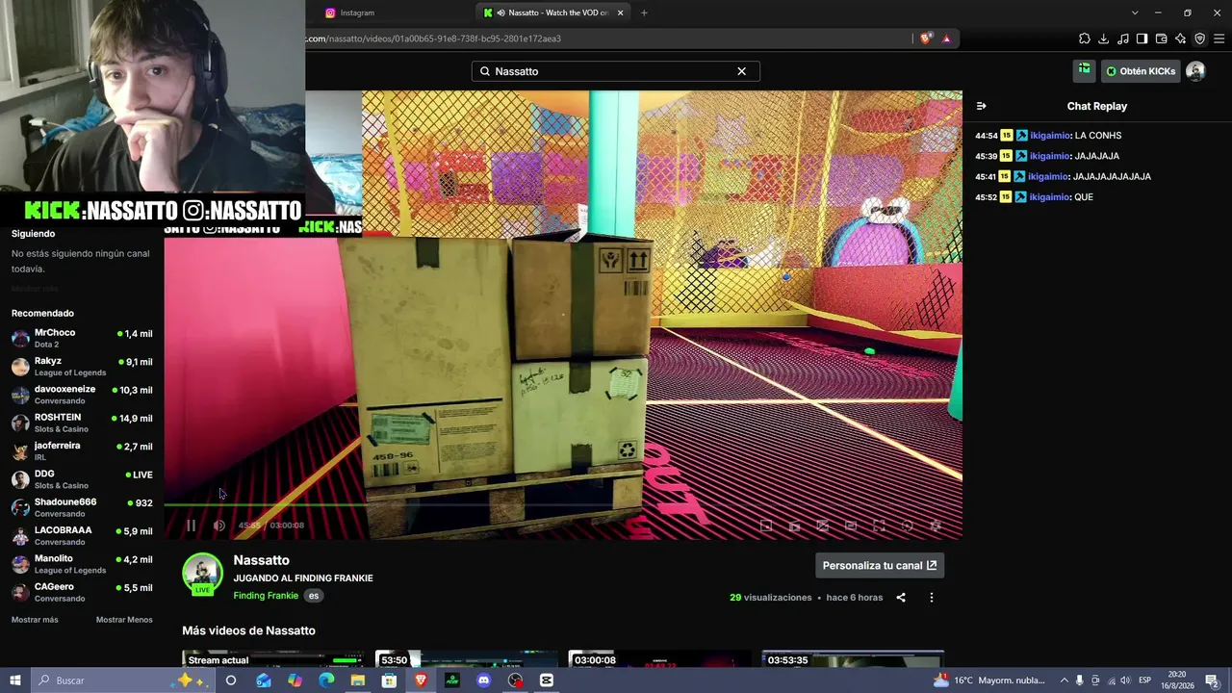Viewport: 1232px width, 693px height.
Task: Open the 53:50 video thumbnail
Action: point(466,659)
